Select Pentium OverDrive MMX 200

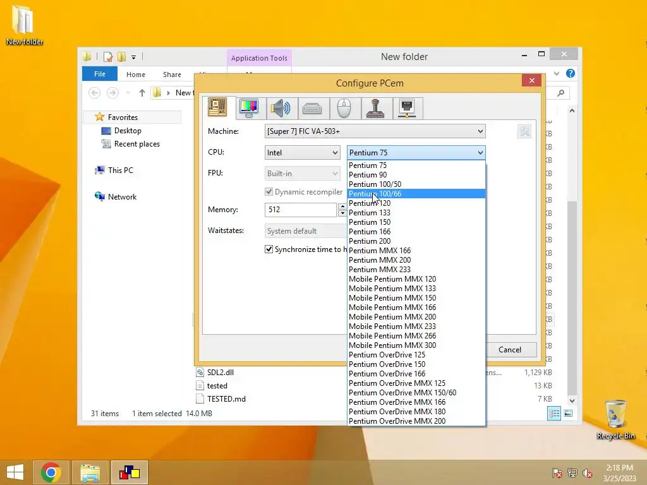(416, 421)
